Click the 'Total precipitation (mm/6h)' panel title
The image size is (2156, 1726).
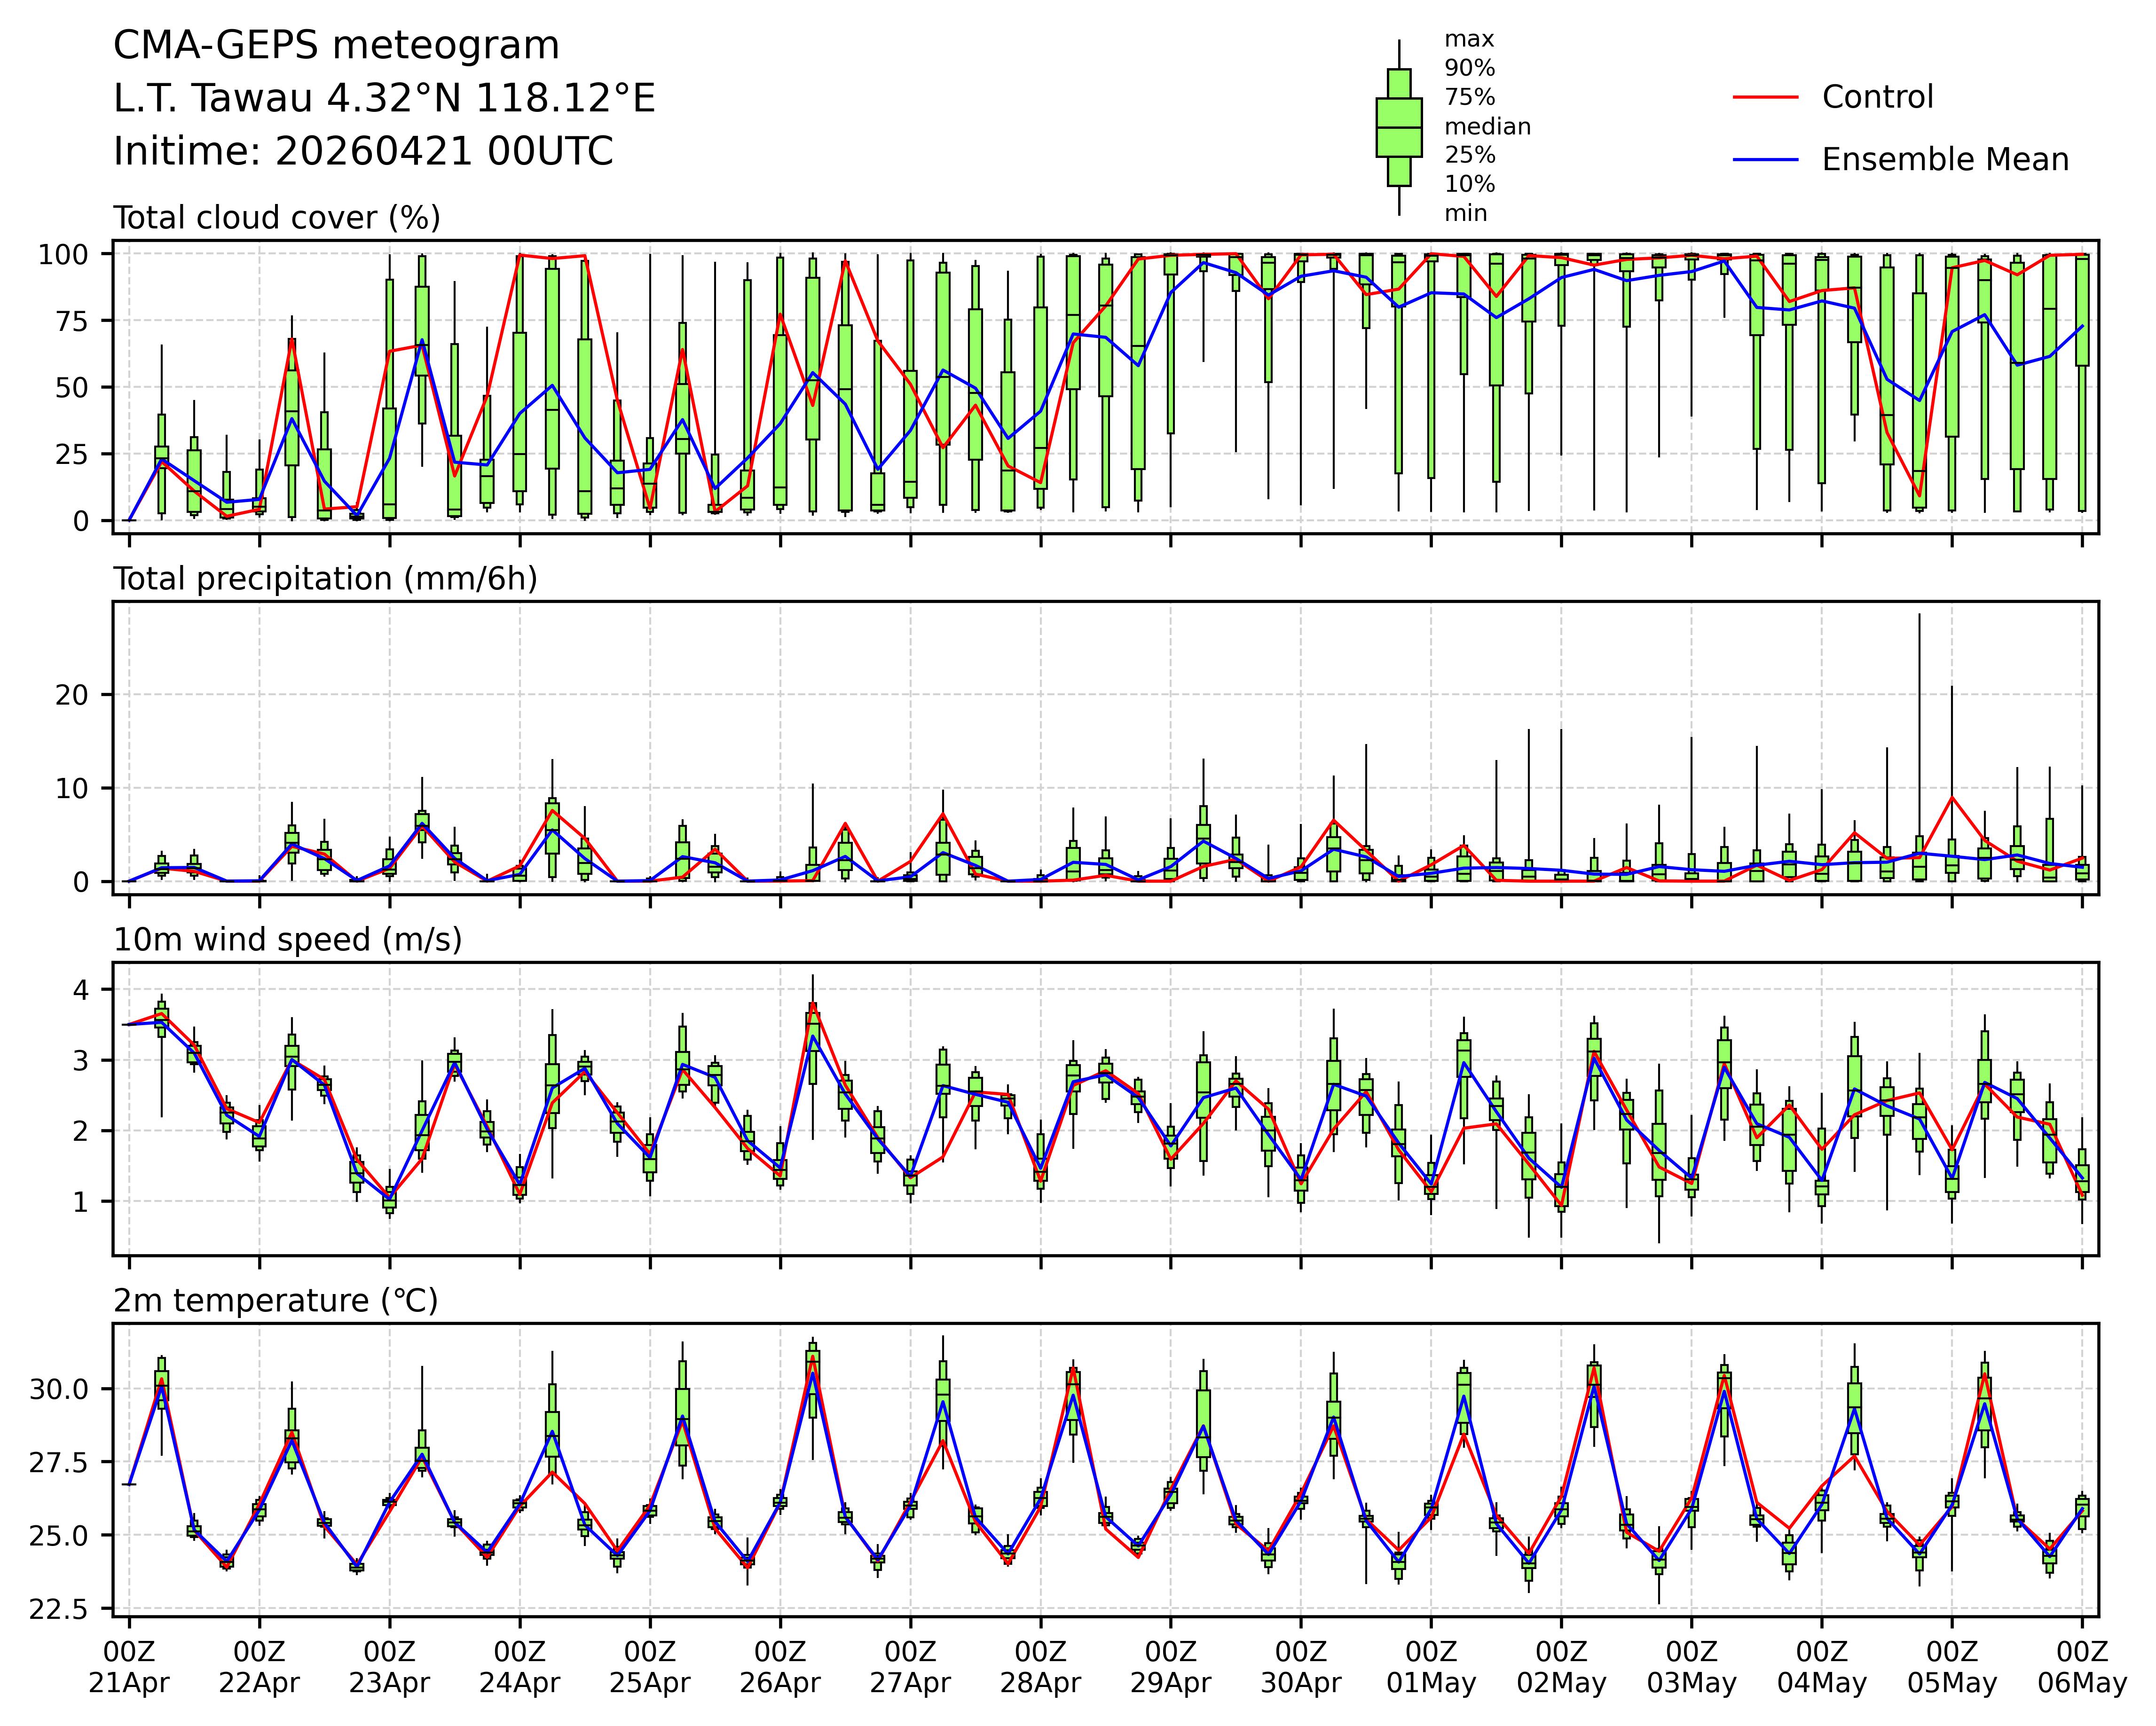tap(325, 579)
